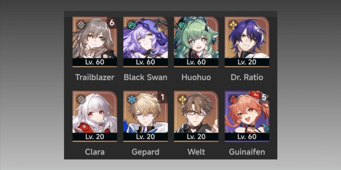
Task: Select Guinaifen's purple character card
Action: [247, 116]
